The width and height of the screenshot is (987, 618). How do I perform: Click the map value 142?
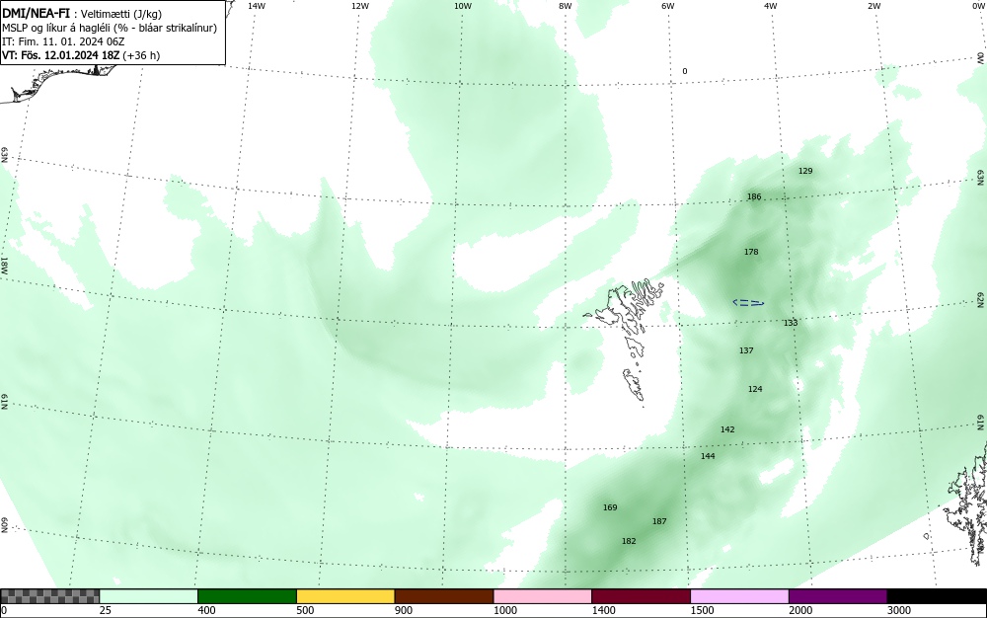(727, 428)
